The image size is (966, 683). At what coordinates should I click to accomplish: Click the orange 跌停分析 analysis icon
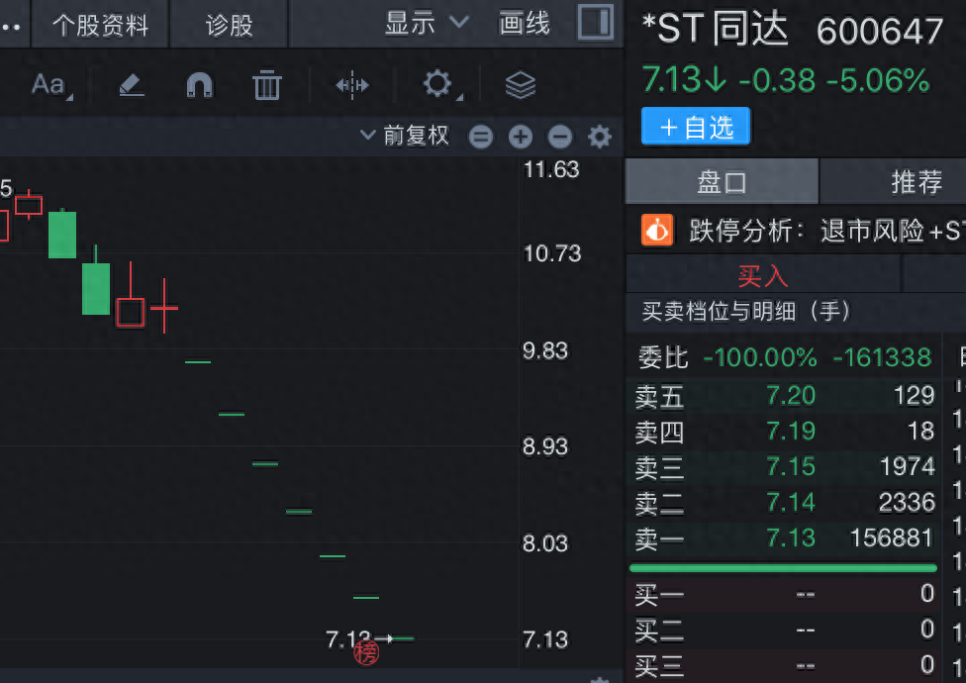tap(657, 231)
